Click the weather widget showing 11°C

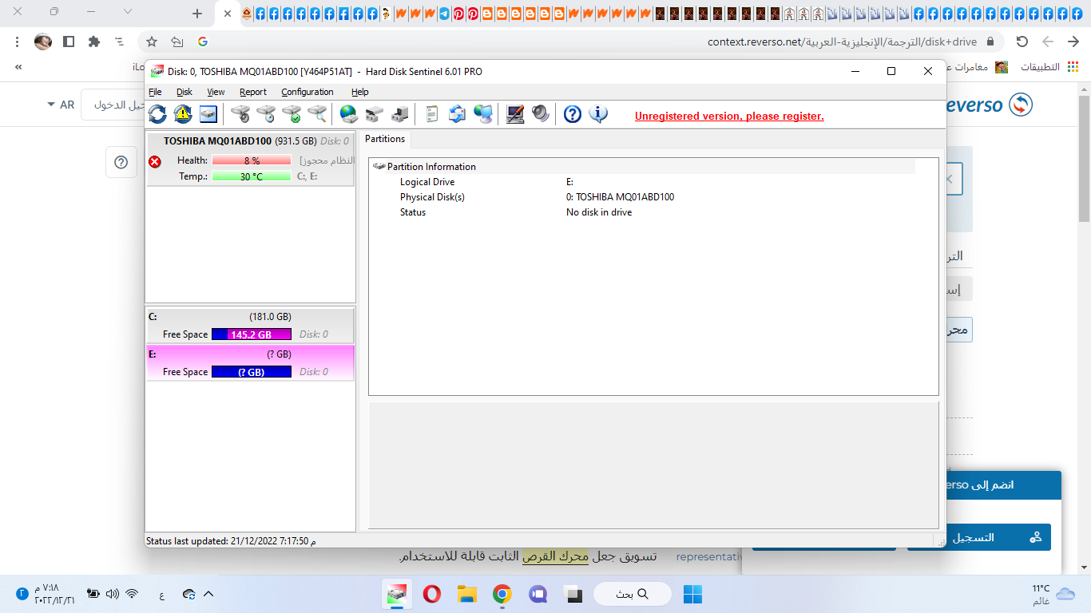click(x=1054, y=594)
